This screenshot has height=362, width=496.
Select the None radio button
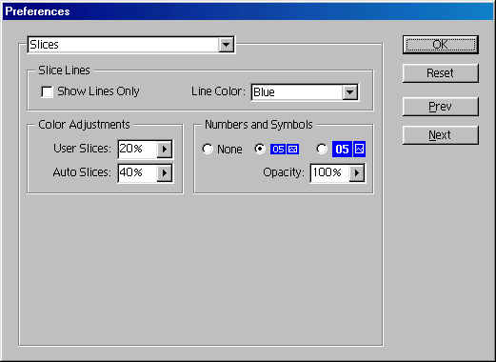click(208, 149)
